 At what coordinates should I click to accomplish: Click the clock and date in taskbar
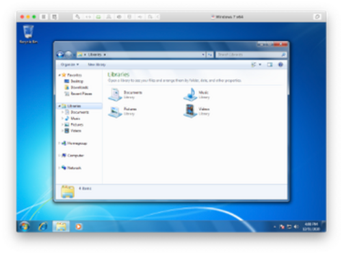[x=311, y=227]
